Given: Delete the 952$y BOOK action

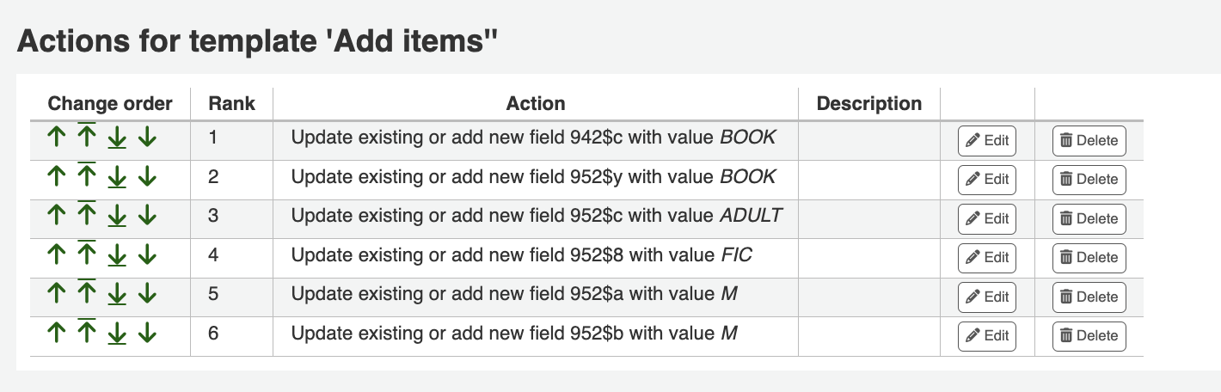Looking at the screenshot, I should [x=1089, y=180].
